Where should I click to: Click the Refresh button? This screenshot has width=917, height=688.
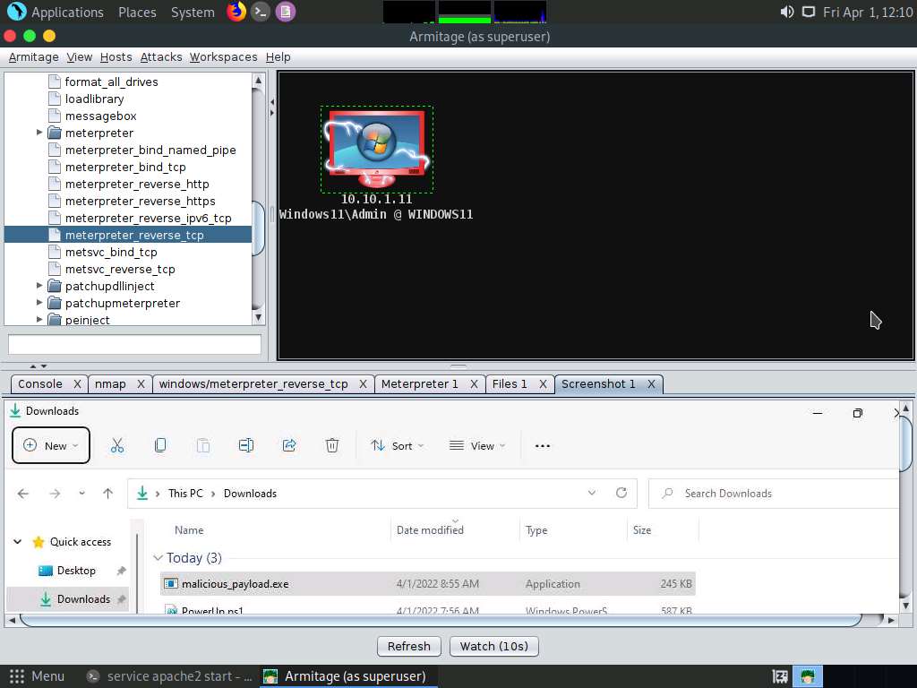click(x=409, y=646)
